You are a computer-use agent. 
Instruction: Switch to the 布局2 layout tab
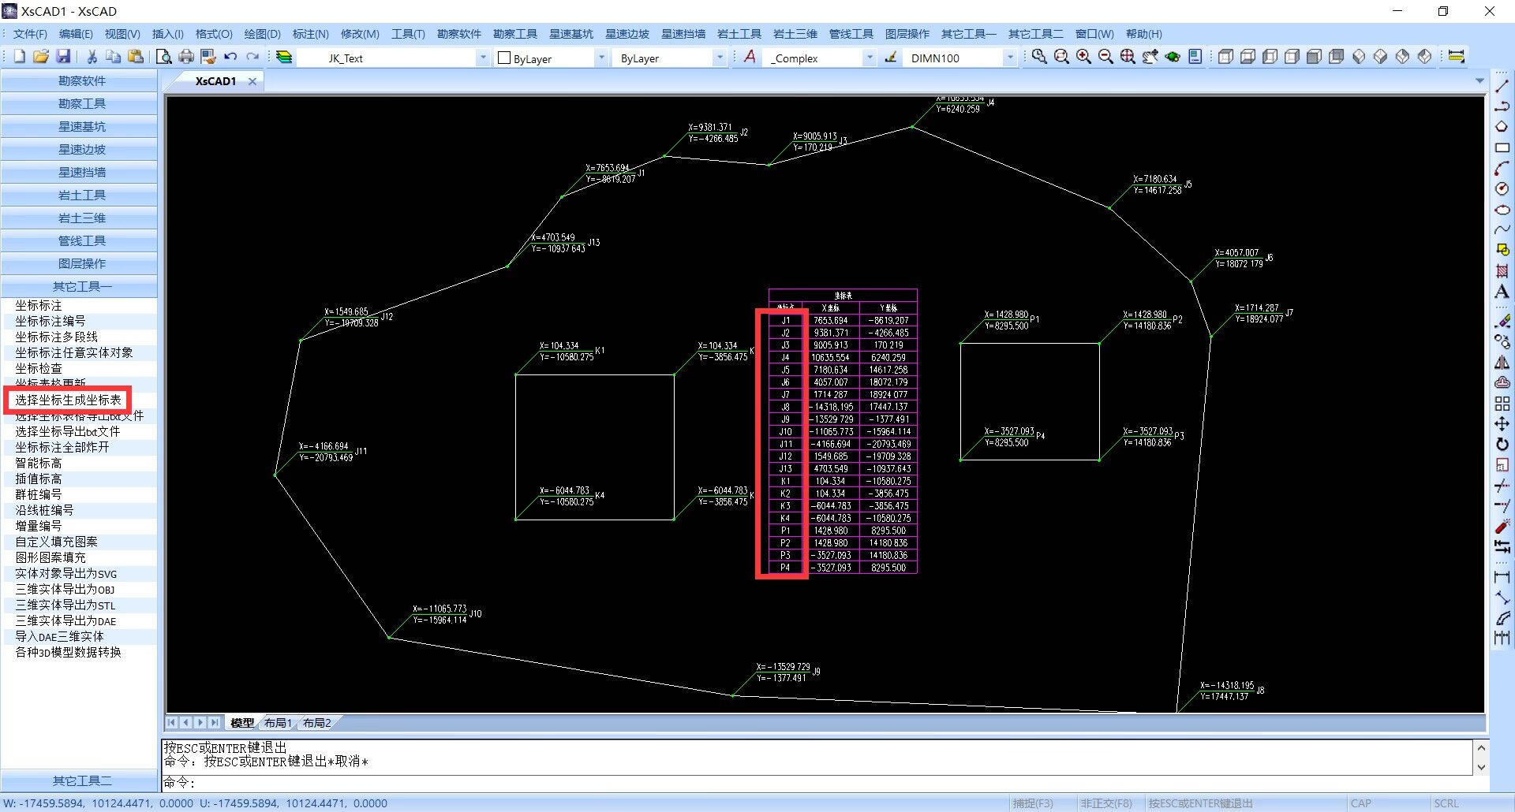(316, 722)
